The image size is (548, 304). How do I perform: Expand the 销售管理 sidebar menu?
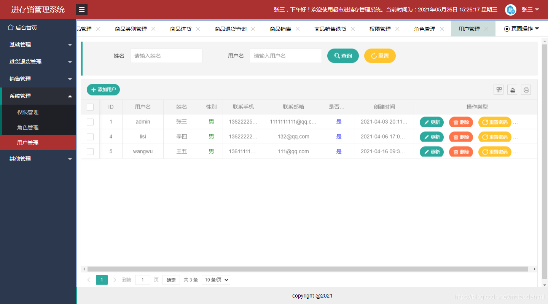(38, 79)
